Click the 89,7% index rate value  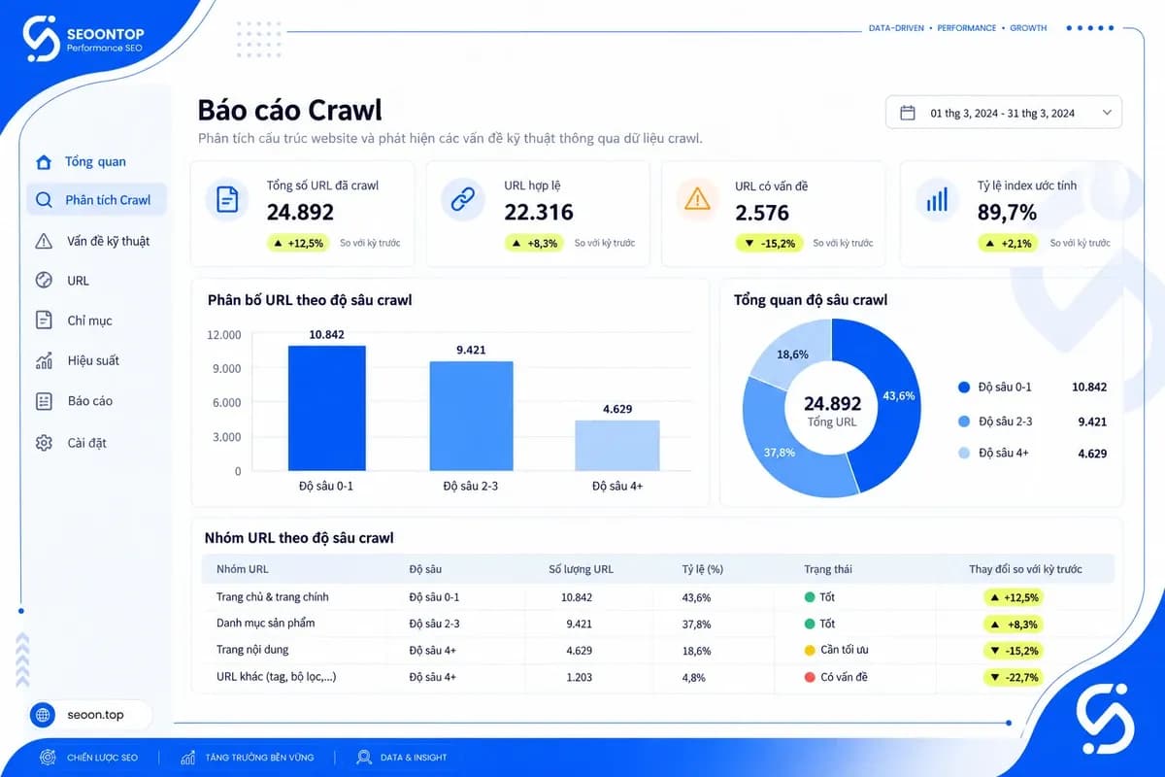1007,213
